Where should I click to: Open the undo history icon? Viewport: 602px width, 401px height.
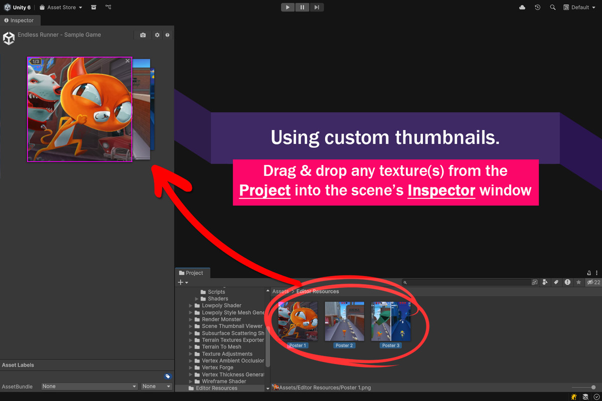click(x=537, y=8)
